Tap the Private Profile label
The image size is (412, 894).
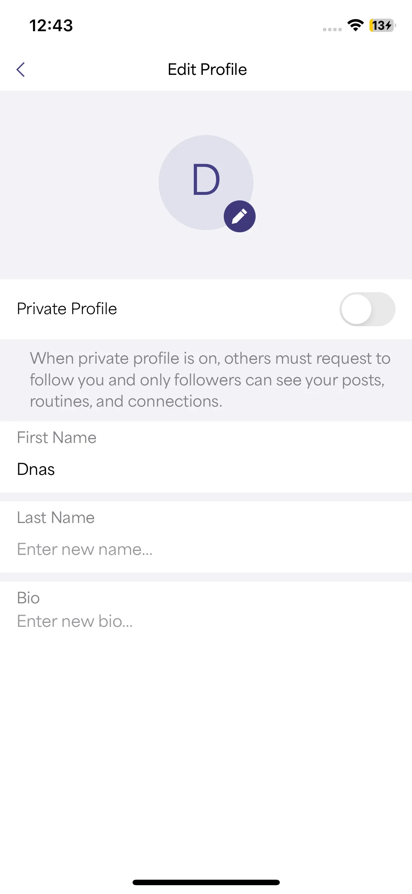pos(67,309)
